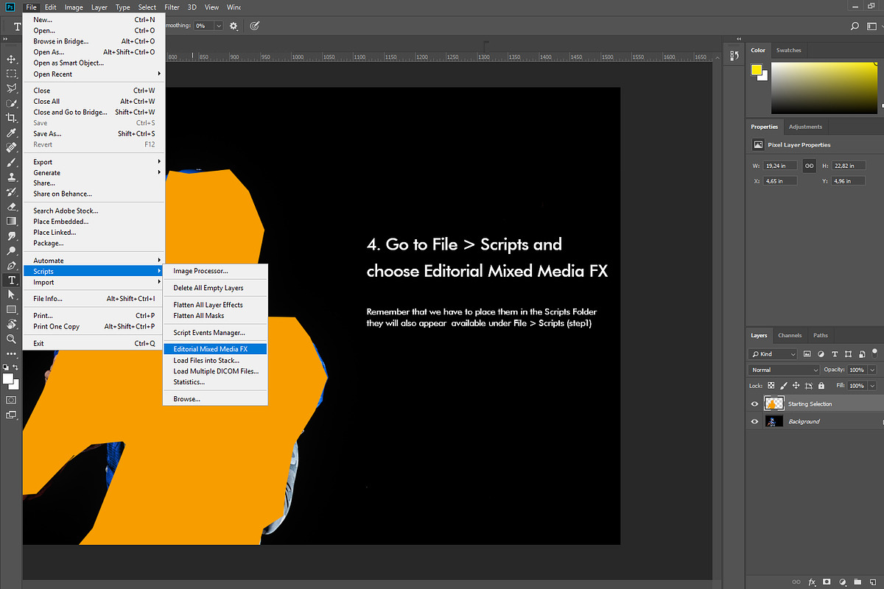Open the Opacity dropdown arrow
This screenshot has height=589, width=884.
point(872,370)
